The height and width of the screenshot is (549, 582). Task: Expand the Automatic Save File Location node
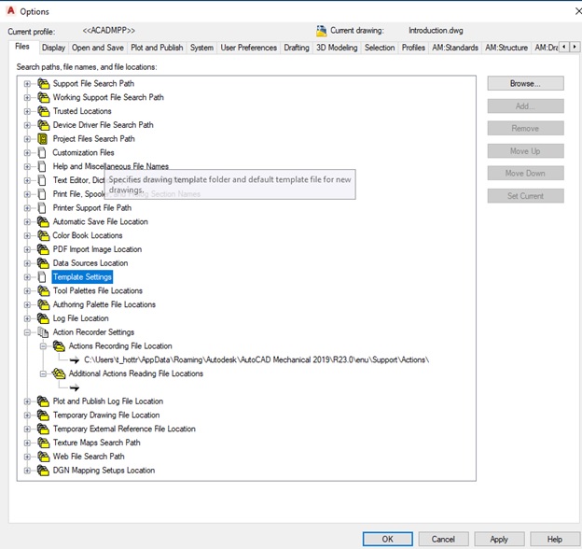pyautogui.click(x=27, y=222)
